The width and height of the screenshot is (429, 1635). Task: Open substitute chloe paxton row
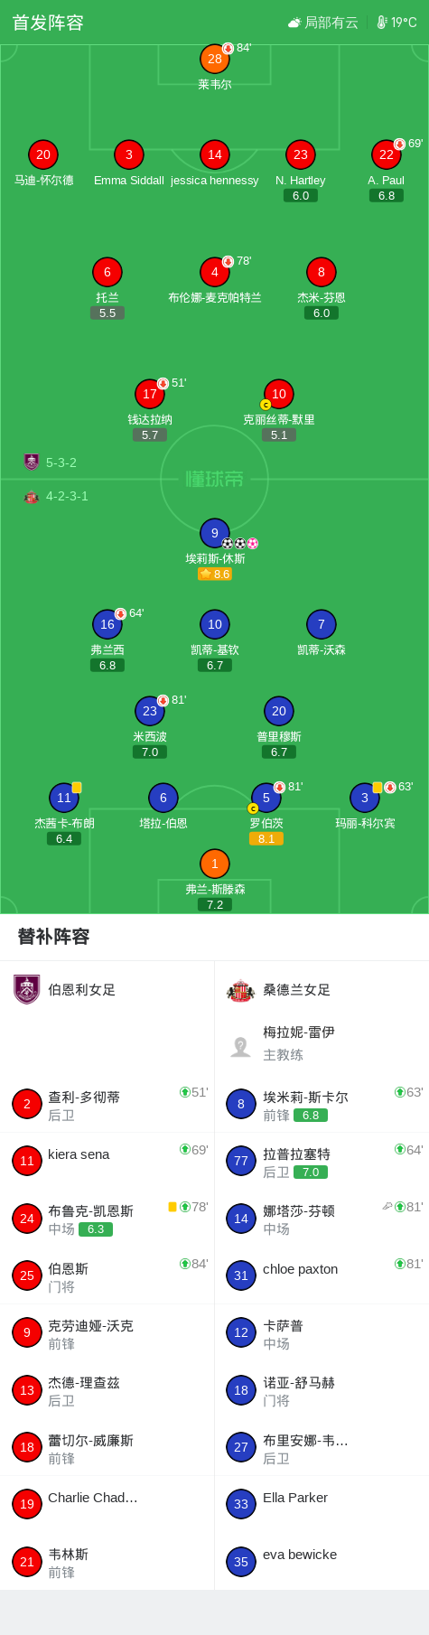pos(322,1275)
